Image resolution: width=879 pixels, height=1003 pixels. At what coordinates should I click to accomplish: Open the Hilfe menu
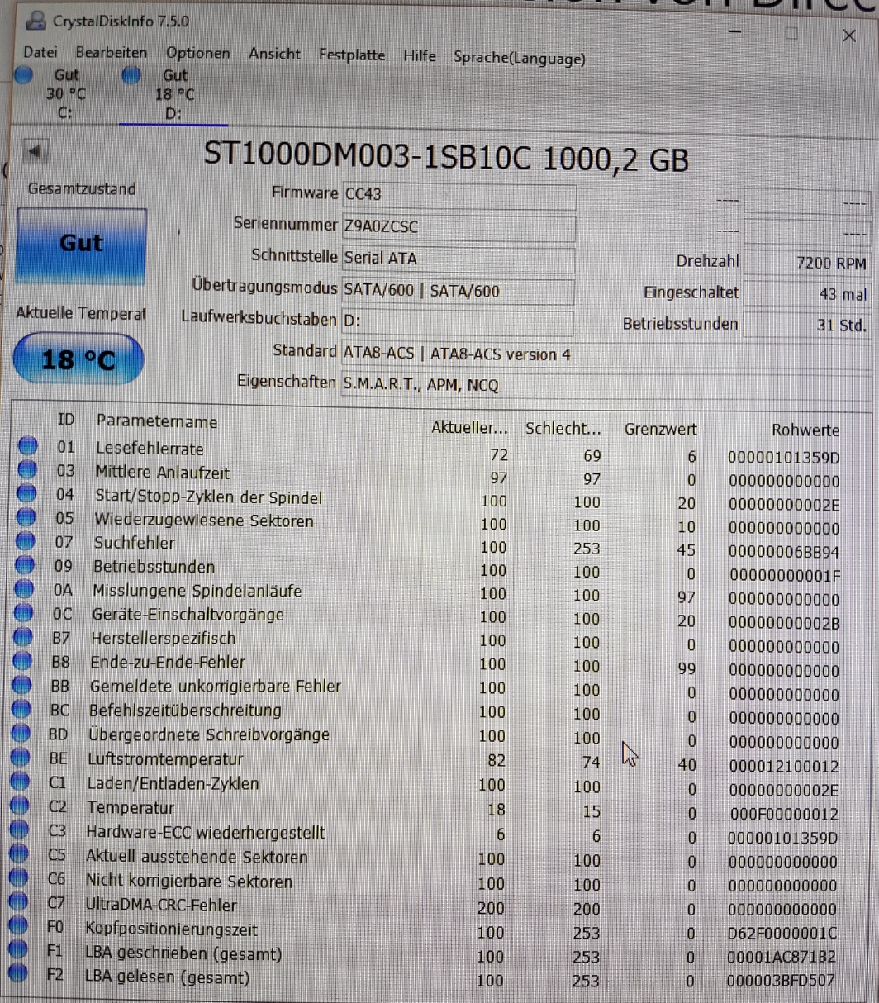point(420,56)
